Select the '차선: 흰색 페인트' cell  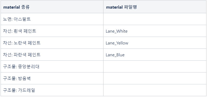[x=52, y=31]
